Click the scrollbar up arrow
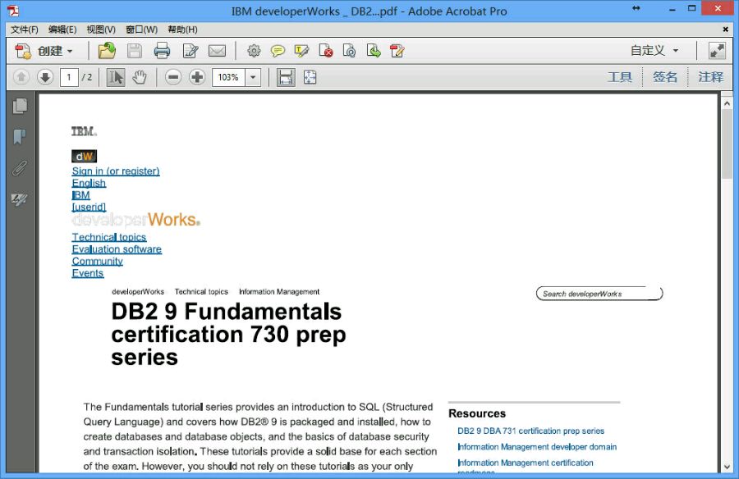Viewport: 739px width, 479px height. click(727, 103)
